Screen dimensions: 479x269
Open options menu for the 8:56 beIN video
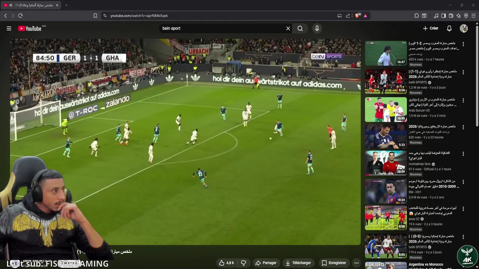click(x=463, y=72)
